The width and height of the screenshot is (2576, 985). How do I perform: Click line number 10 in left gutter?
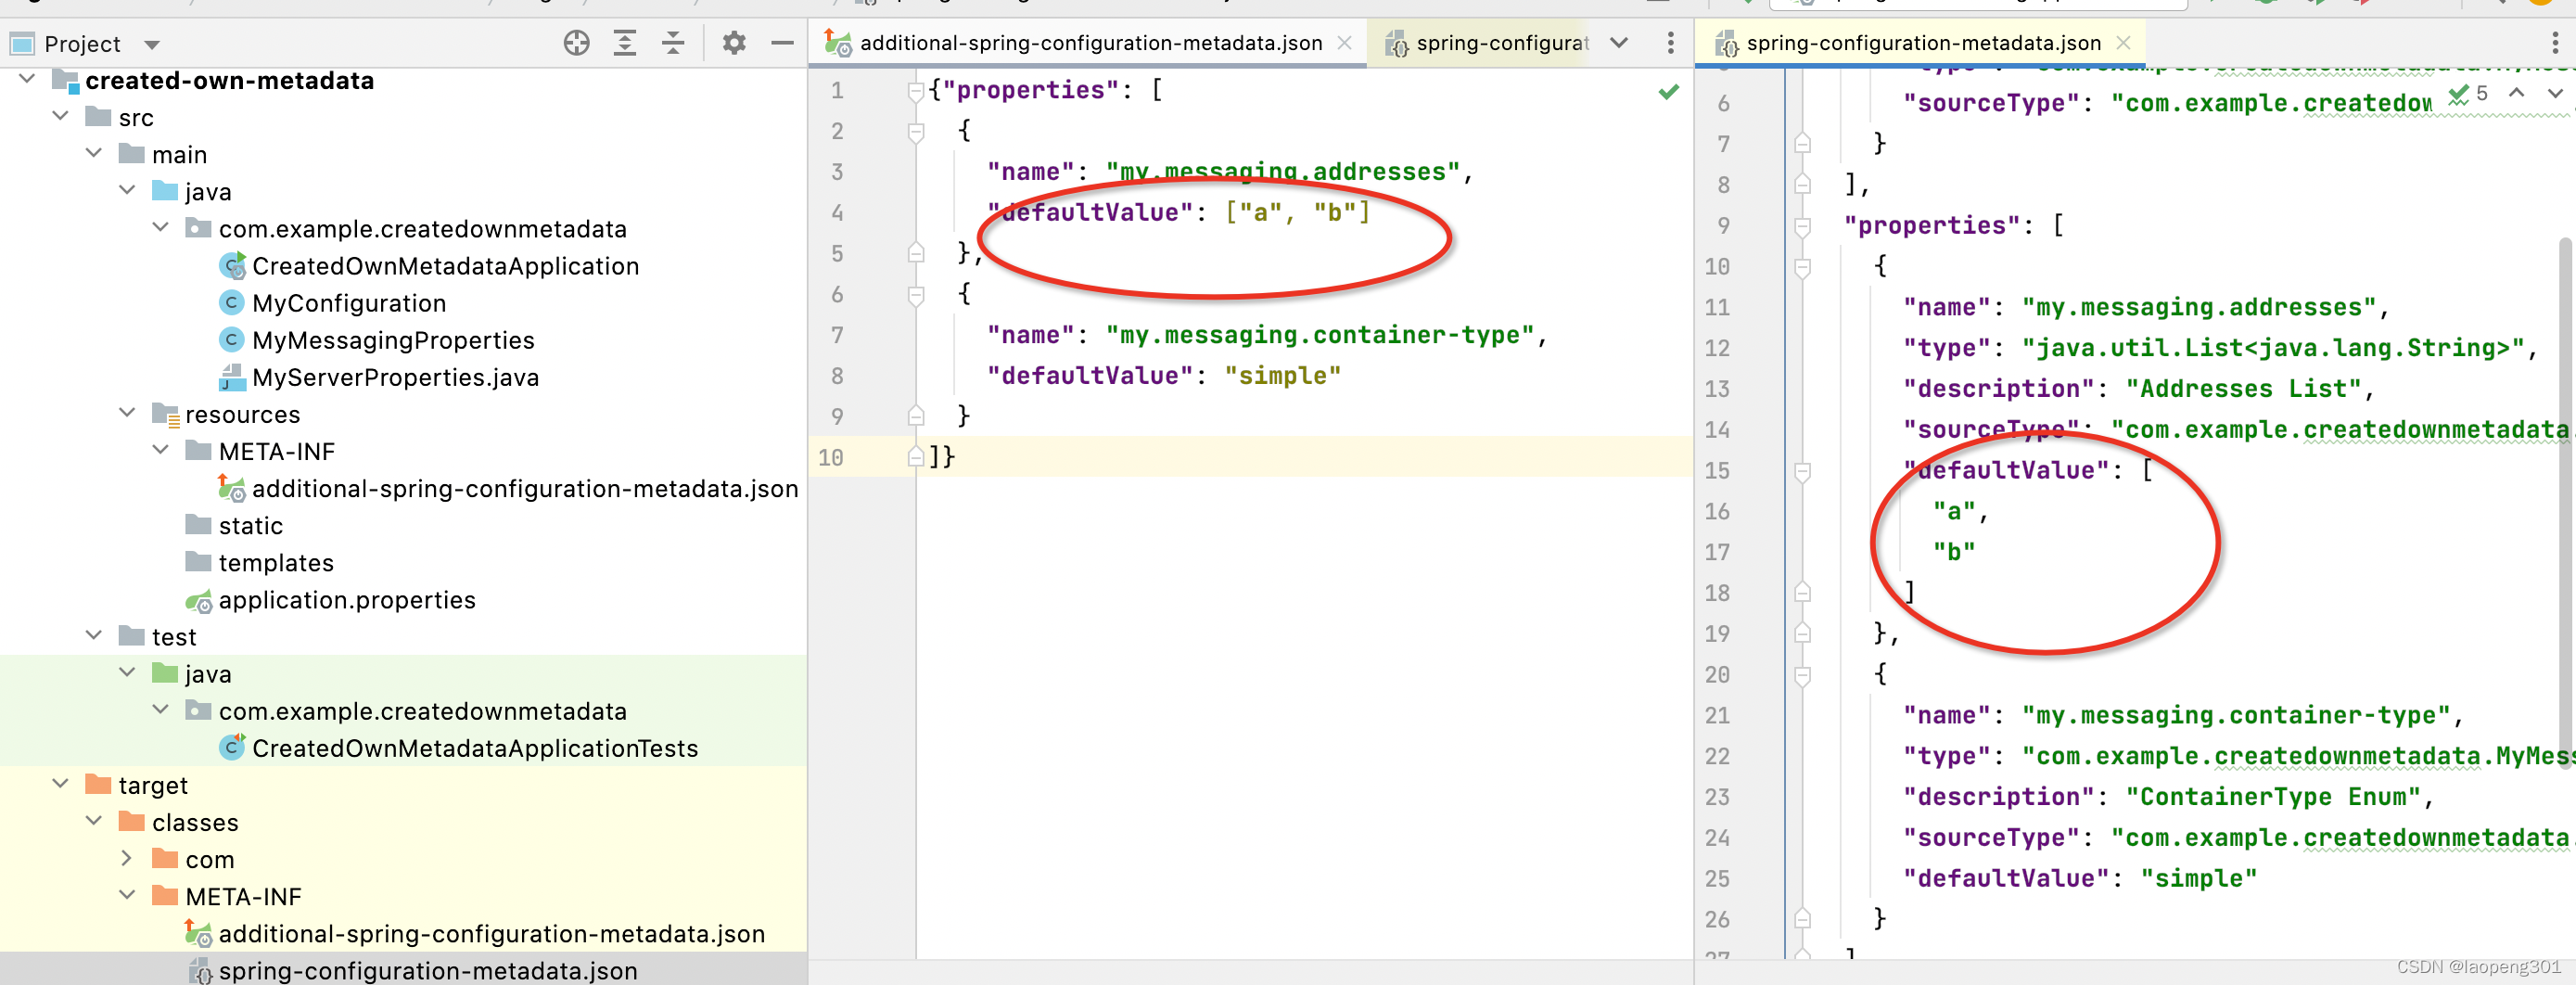coord(830,457)
